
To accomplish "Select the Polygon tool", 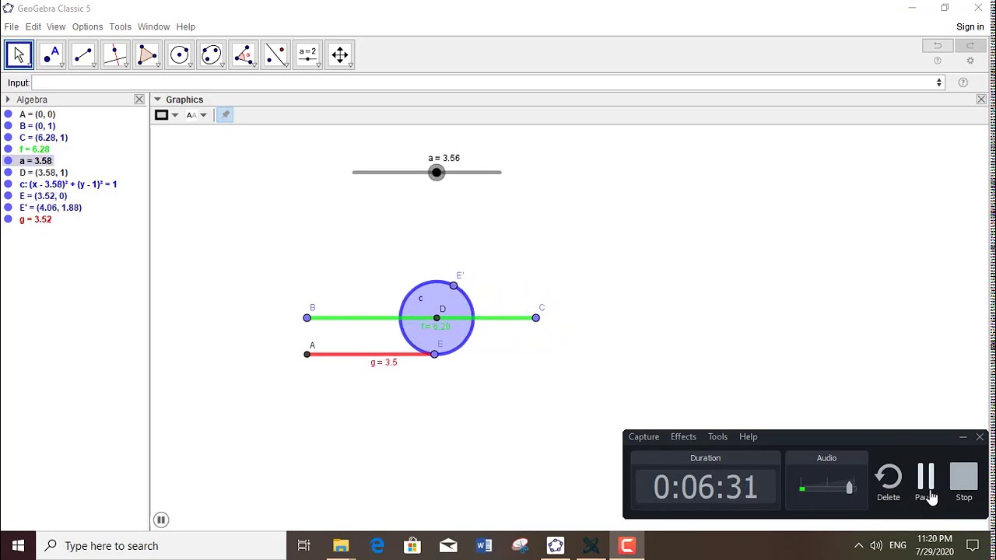I will pos(147,54).
